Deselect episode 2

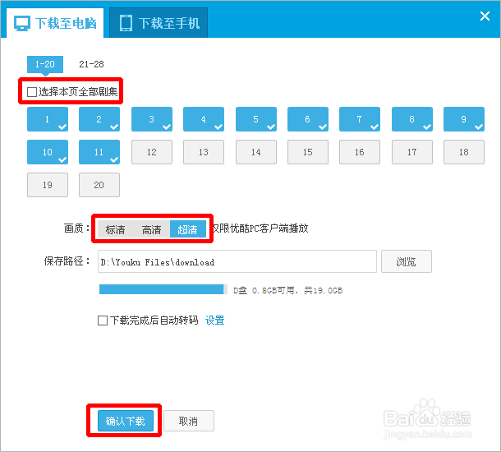pos(99,119)
